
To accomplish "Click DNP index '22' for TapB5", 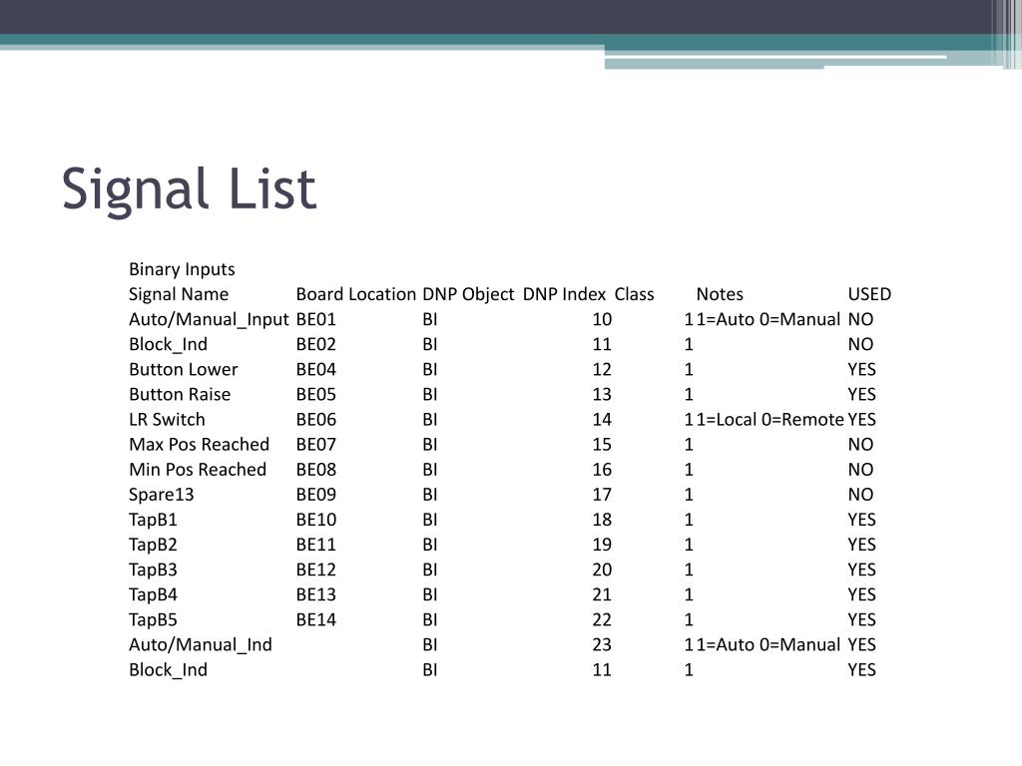I will (x=602, y=620).
